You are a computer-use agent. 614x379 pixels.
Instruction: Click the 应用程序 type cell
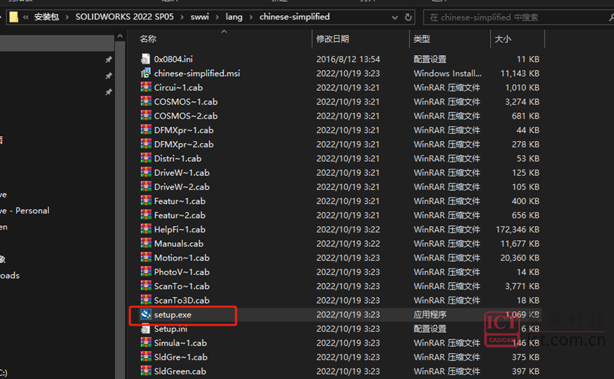click(430, 314)
